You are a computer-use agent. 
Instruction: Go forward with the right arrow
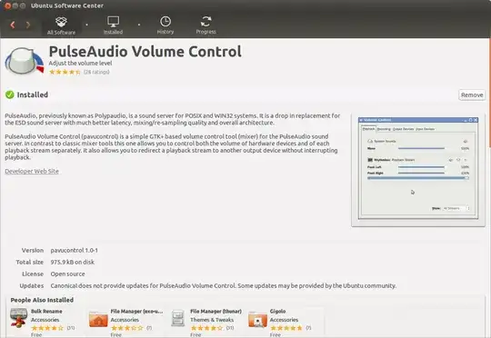(28, 25)
